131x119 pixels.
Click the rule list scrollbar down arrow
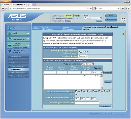(x=102, y=88)
